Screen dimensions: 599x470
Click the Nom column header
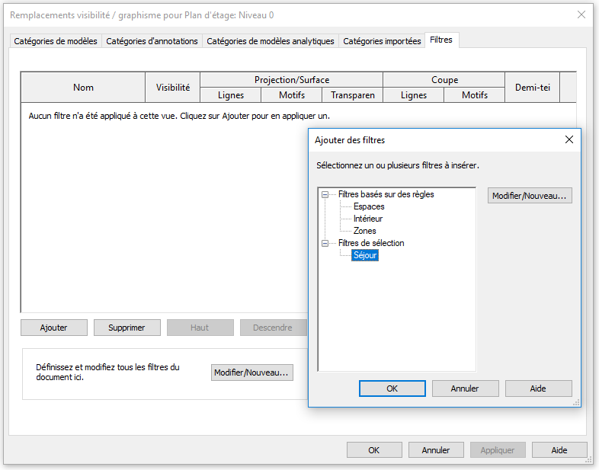tap(83, 88)
